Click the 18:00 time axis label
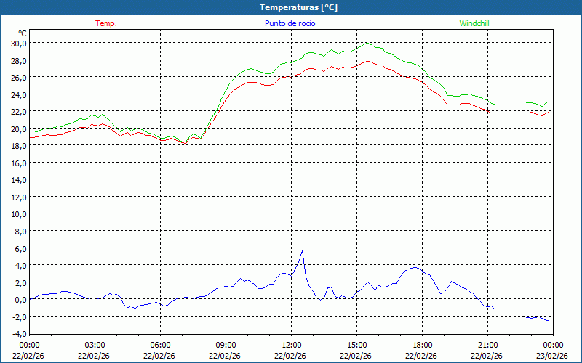Image resolution: width=582 pixels, height=363 pixels. pyautogui.click(x=422, y=345)
